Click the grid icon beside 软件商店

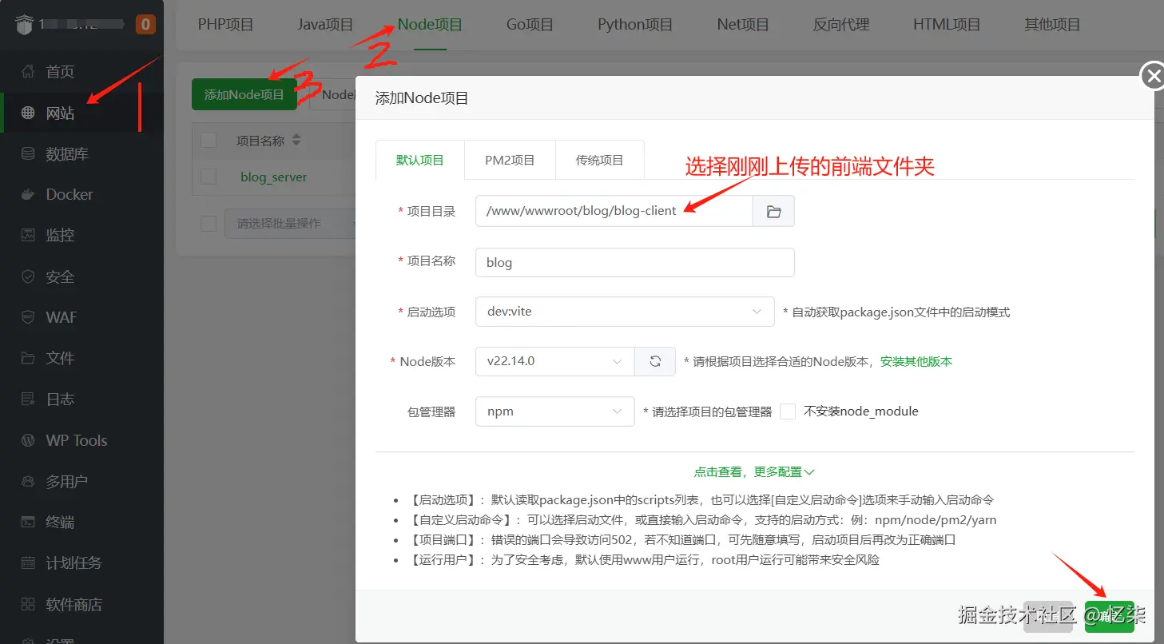pyautogui.click(x=28, y=604)
